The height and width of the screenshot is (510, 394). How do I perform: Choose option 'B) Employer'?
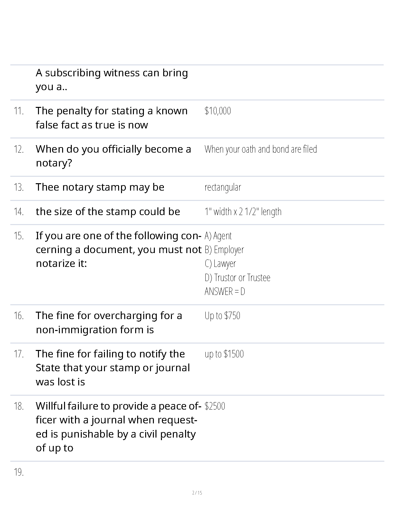pos(224,250)
